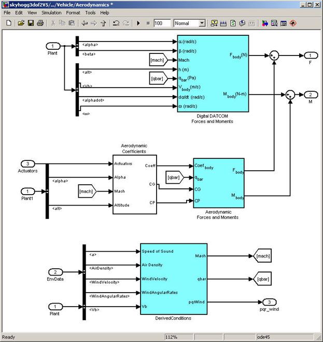Viewport: 323px width, 342px height.
Task: Click the simulation stop time field
Action: [162, 23]
